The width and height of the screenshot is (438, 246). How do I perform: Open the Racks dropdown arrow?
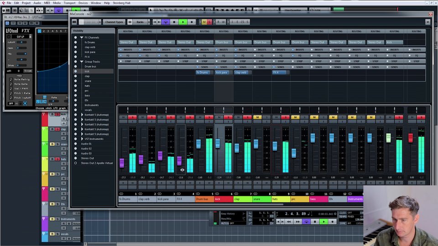coord(149,22)
